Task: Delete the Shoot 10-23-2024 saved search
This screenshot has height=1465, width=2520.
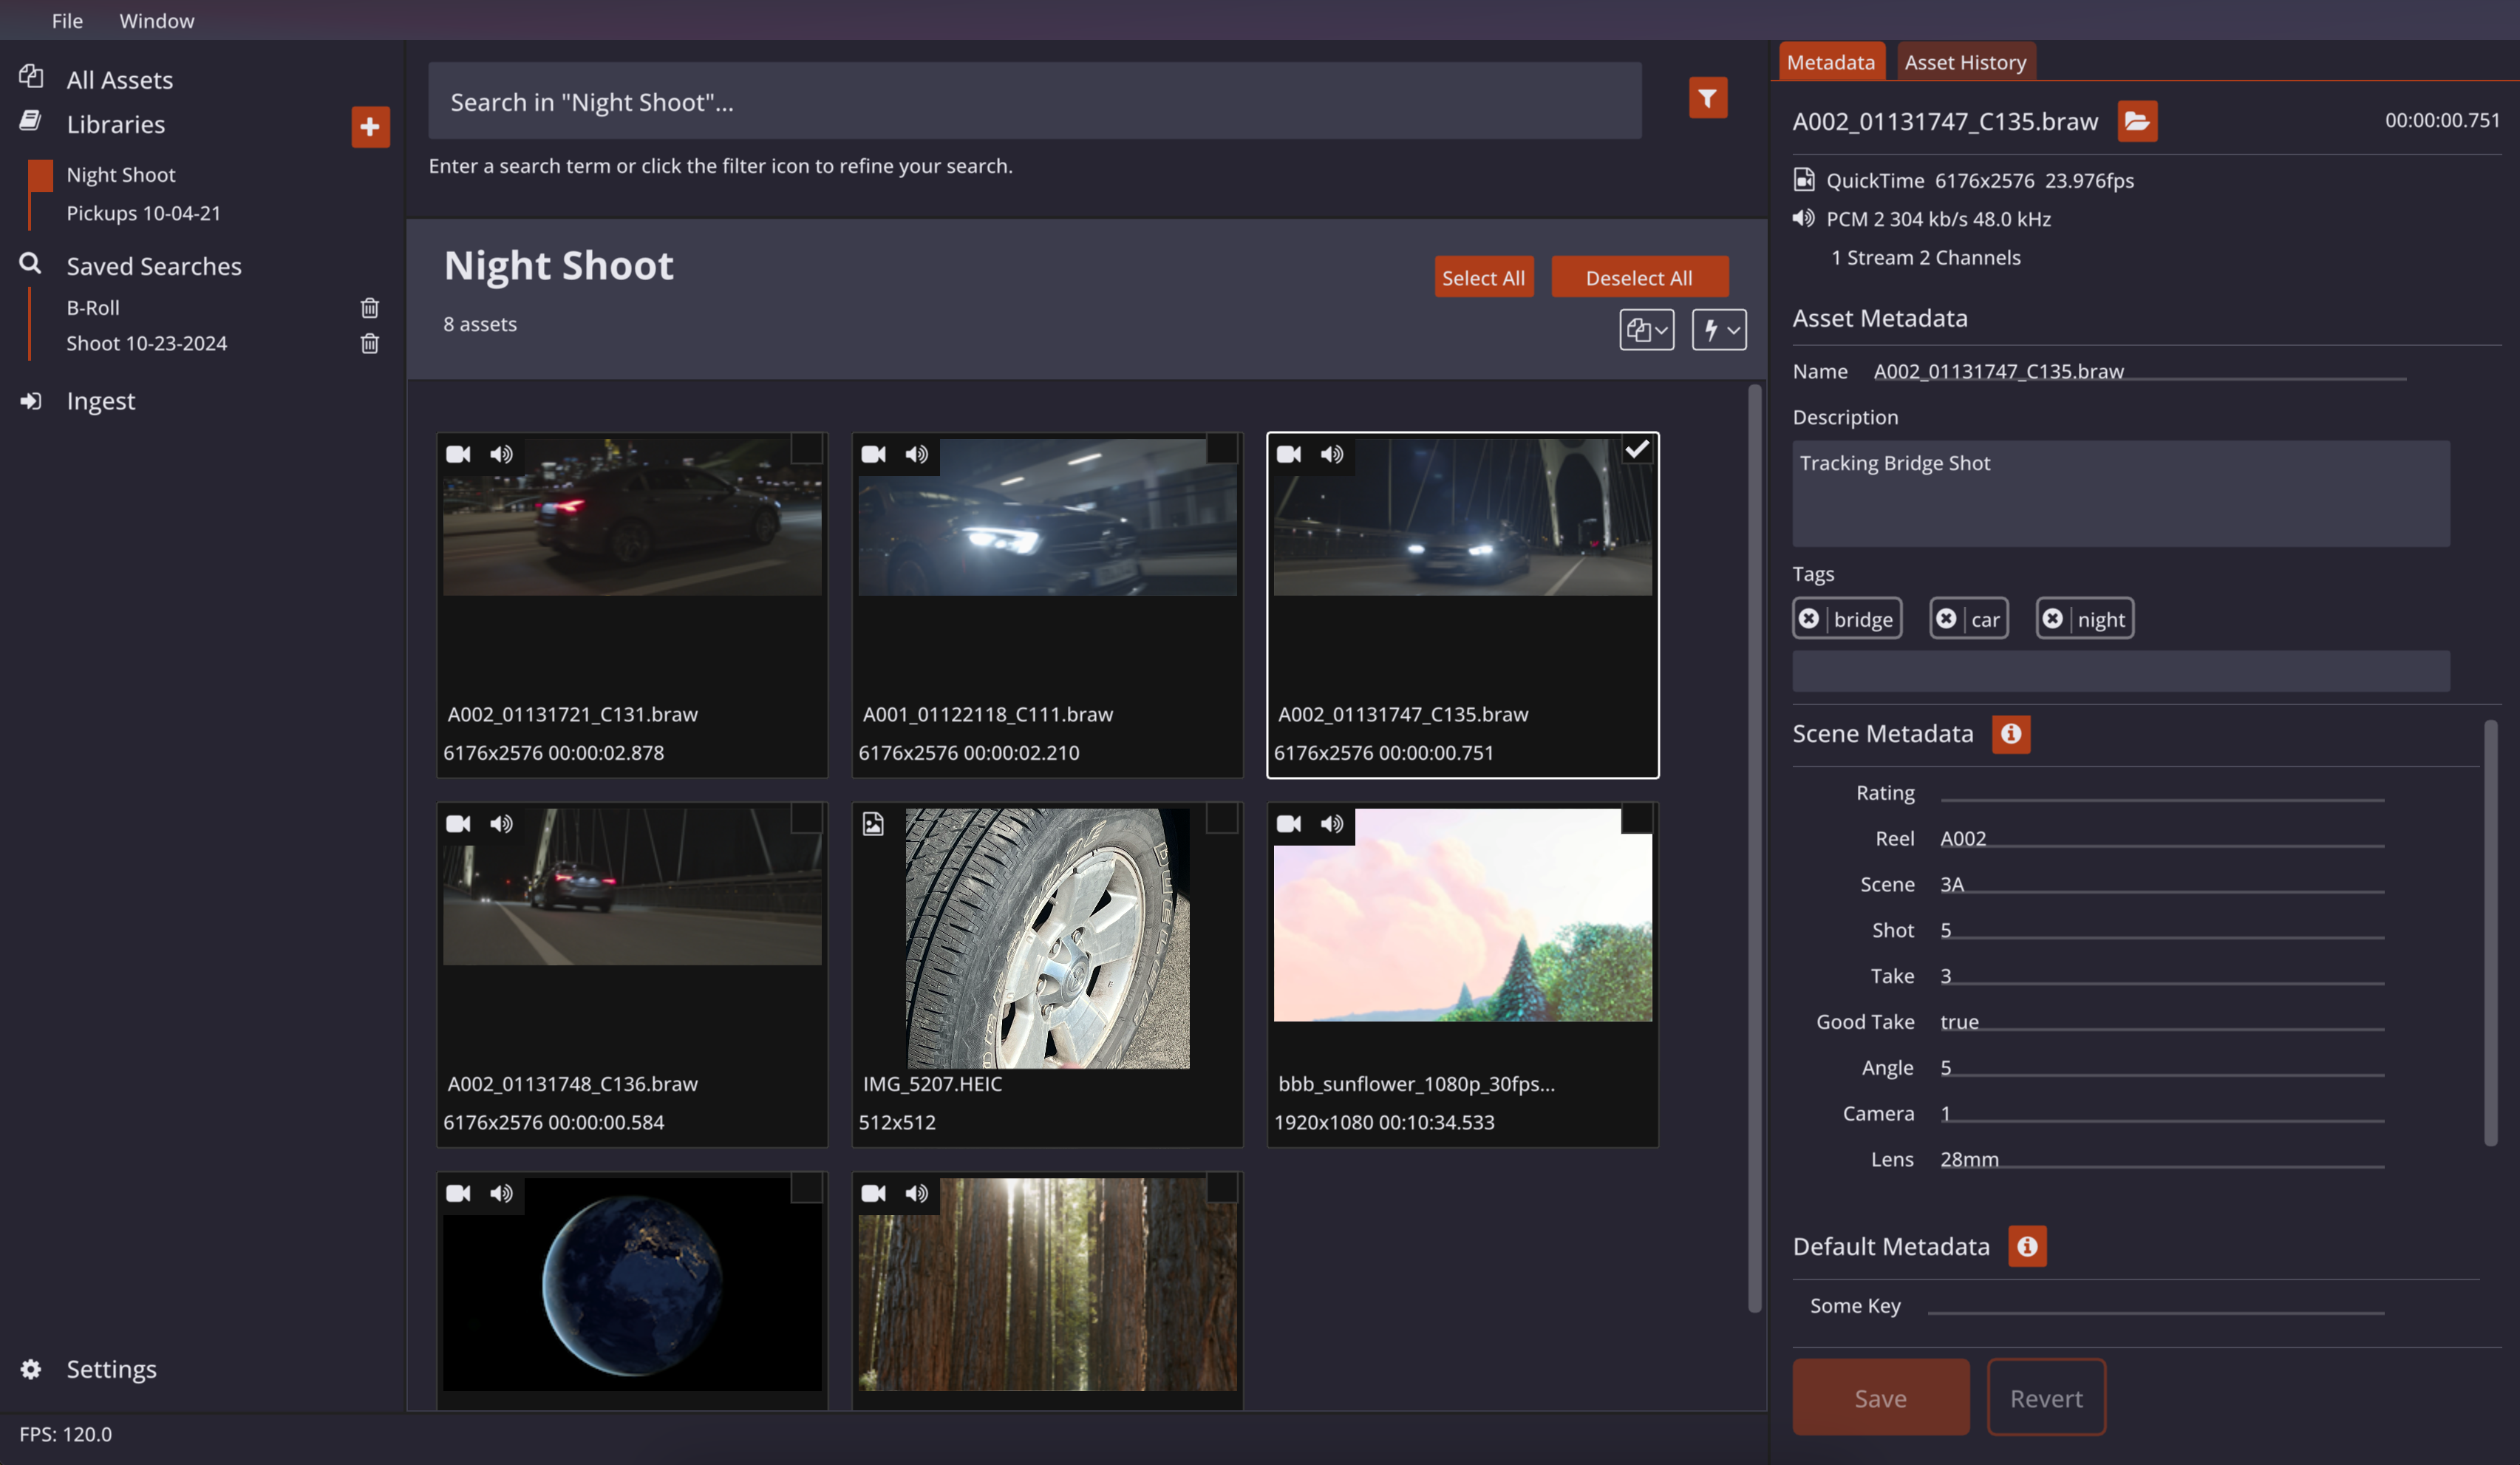Action: tap(369, 343)
